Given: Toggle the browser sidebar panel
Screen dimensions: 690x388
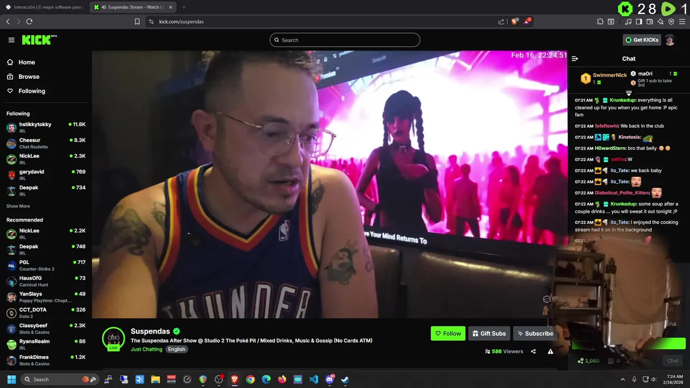Looking at the screenshot, I should tap(639, 22).
